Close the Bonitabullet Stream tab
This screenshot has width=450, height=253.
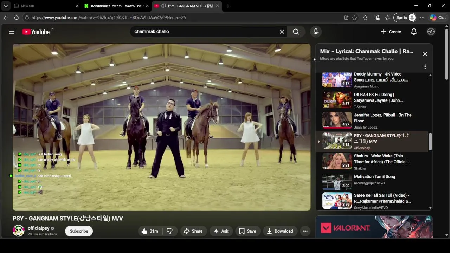147,6
